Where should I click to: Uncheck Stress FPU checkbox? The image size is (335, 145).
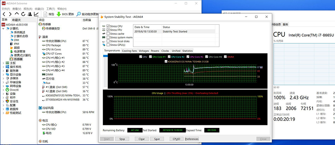108,30
